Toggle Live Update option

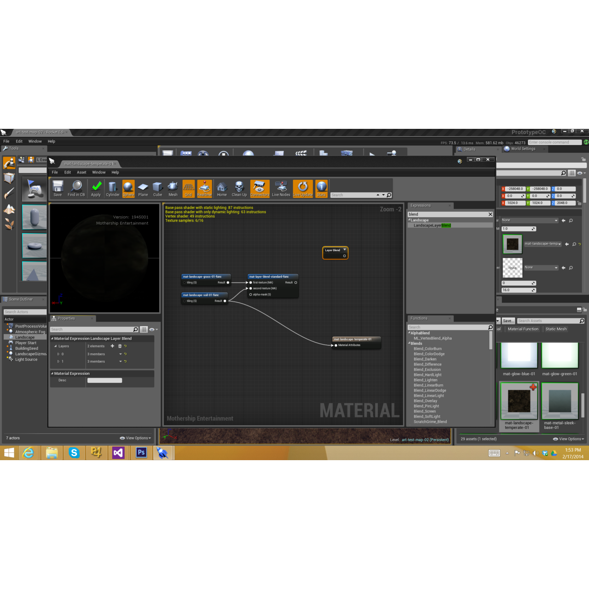point(303,187)
